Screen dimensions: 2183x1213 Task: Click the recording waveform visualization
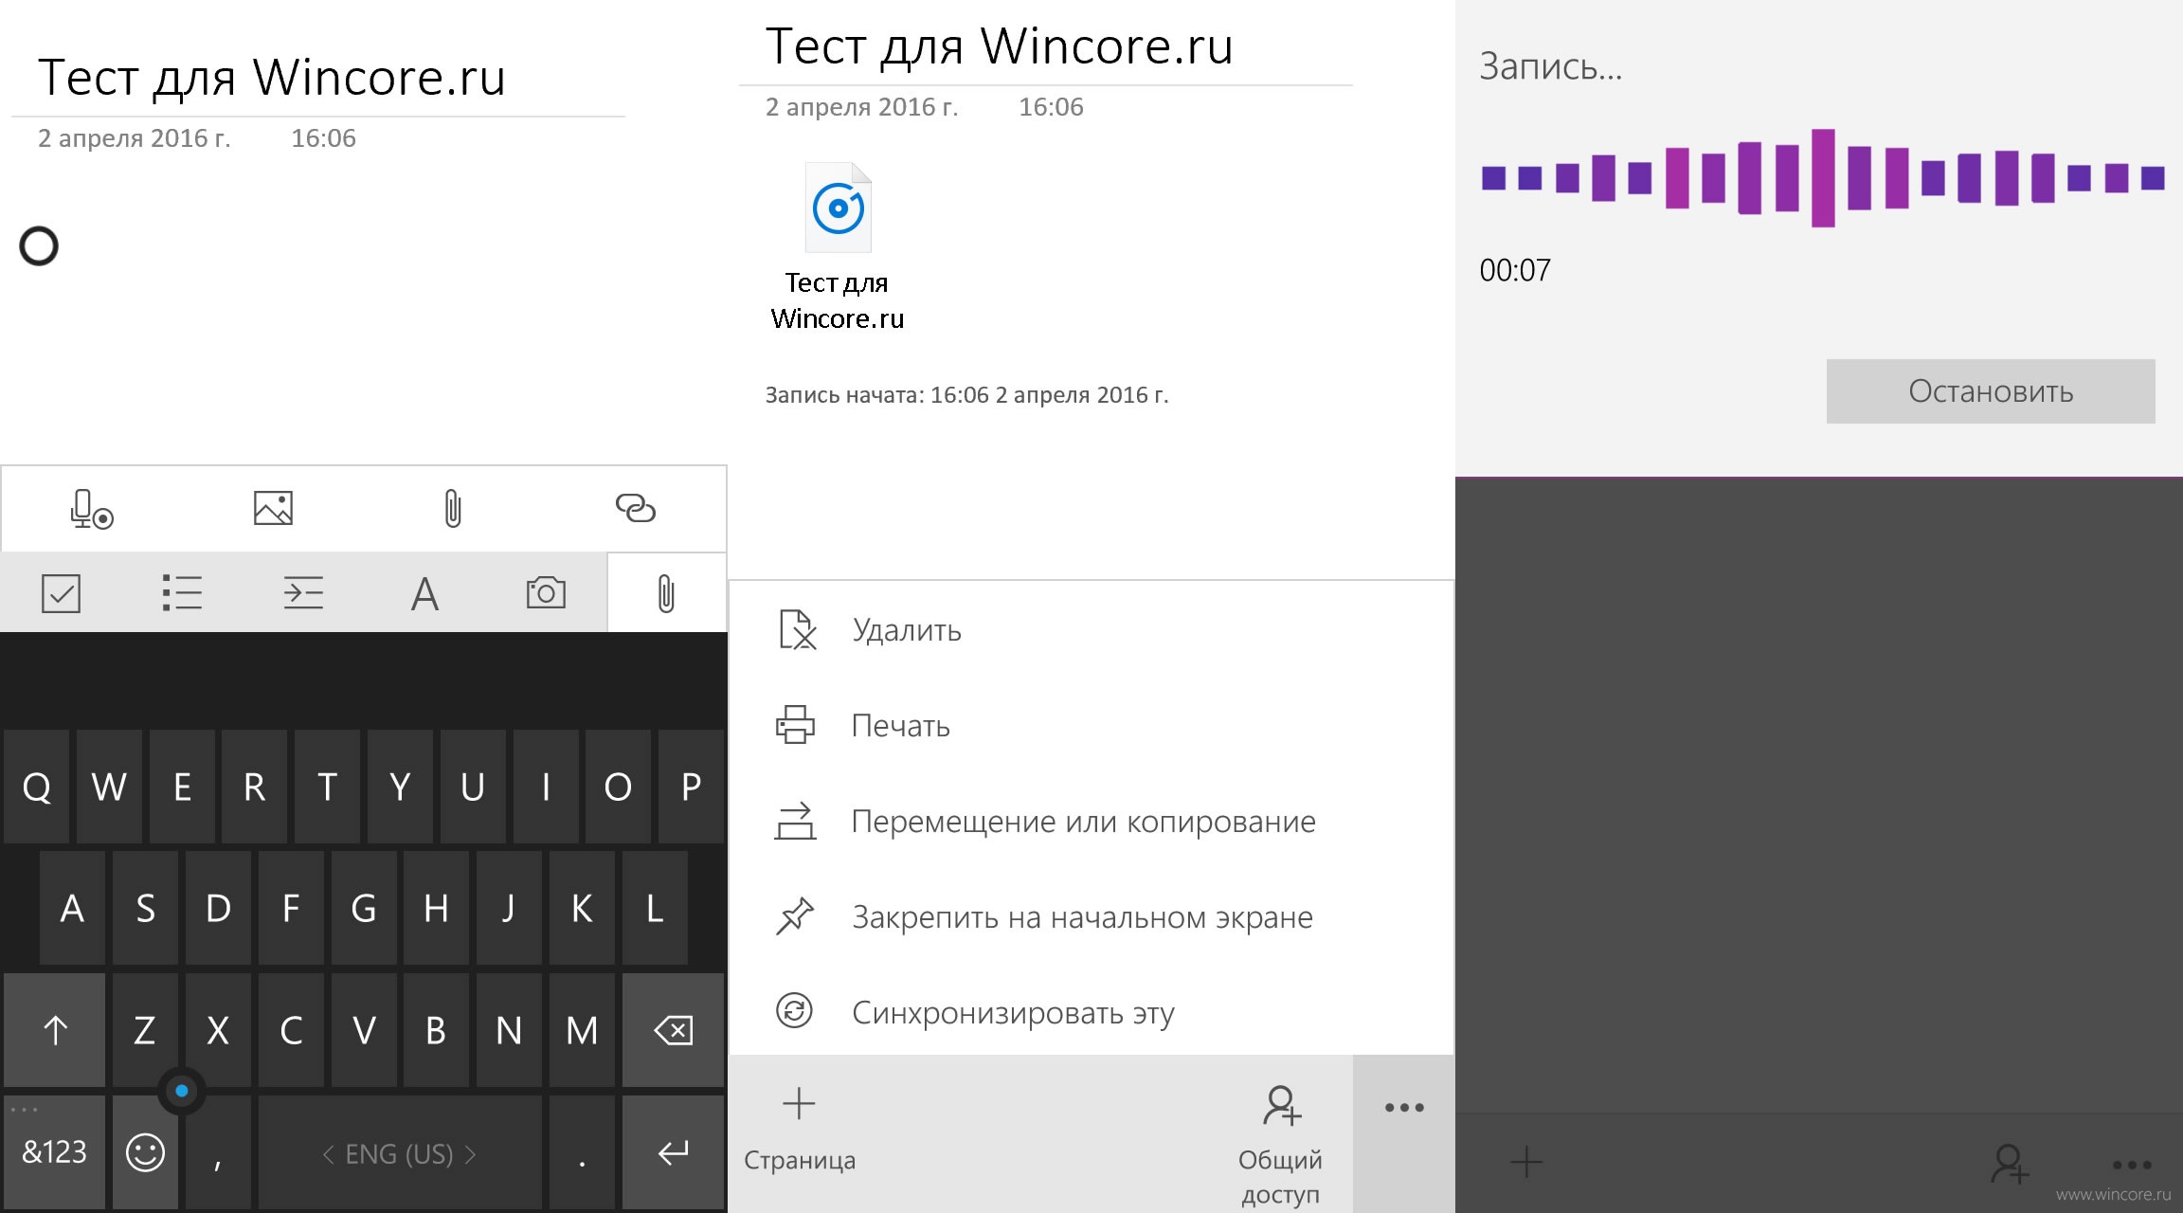(1823, 178)
